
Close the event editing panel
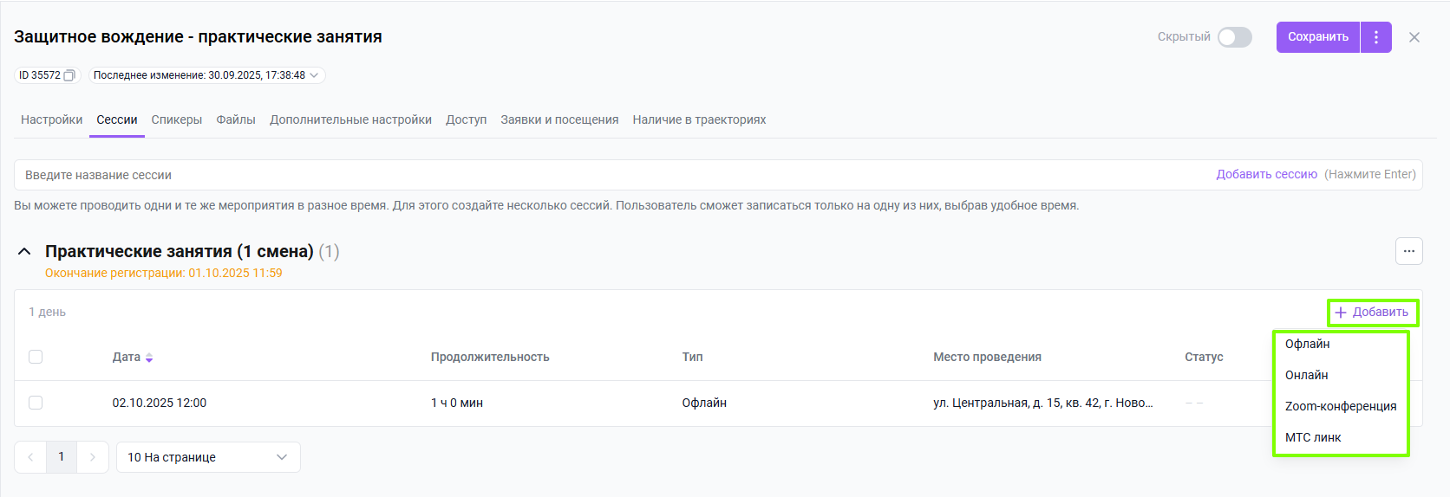point(1414,37)
